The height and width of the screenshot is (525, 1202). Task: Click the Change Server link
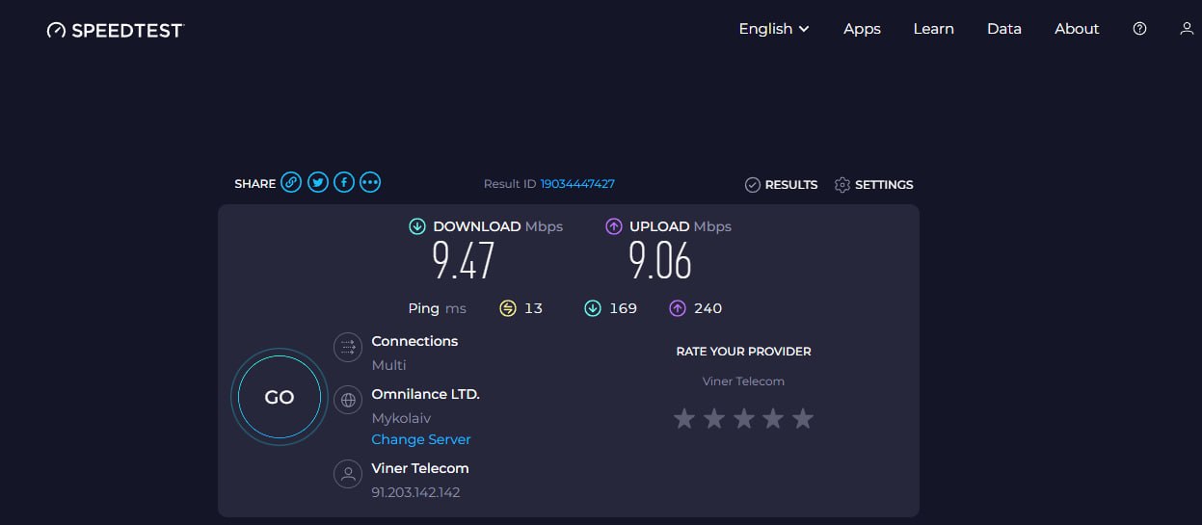tap(421, 439)
